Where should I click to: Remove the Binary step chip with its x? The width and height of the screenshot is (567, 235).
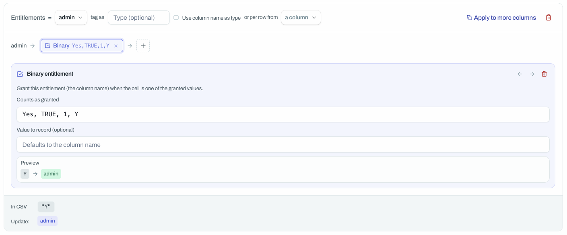pos(116,46)
